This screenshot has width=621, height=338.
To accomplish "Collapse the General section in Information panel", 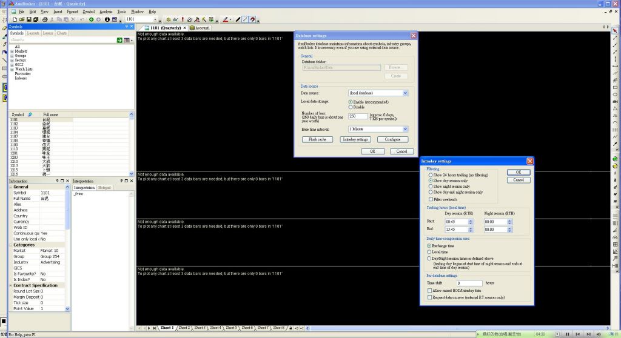I will click(11, 187).
